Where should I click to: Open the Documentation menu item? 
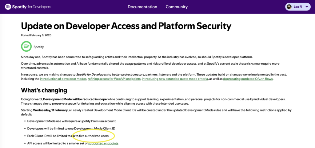(142, 7)
